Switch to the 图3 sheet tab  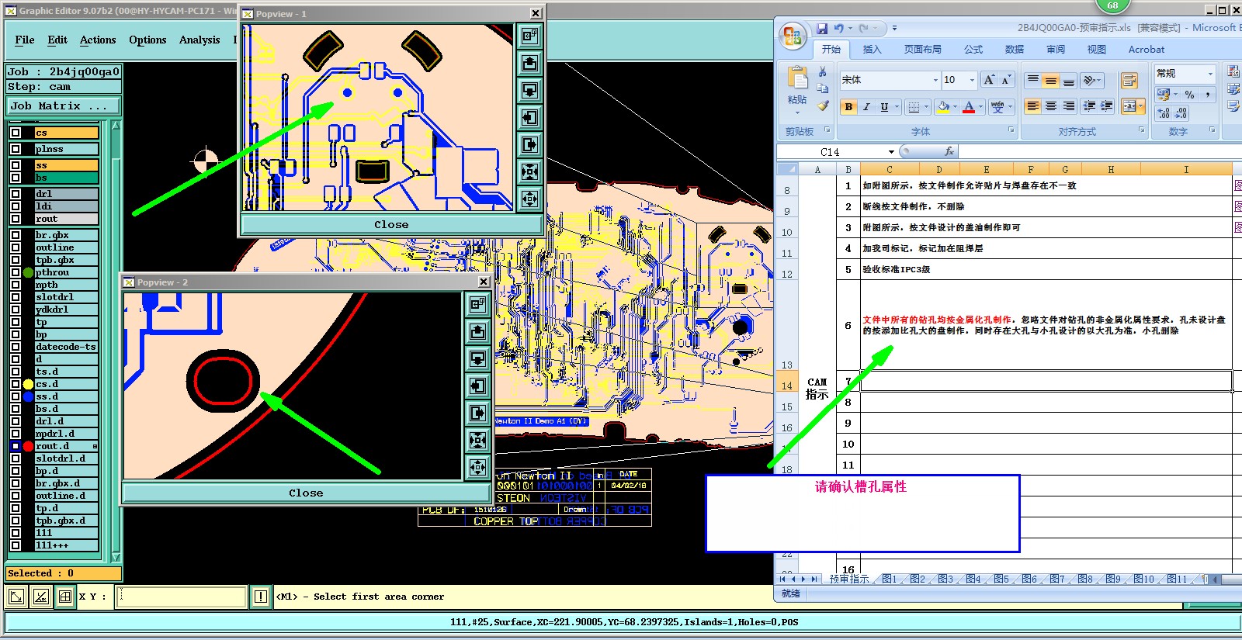point(945,579)
